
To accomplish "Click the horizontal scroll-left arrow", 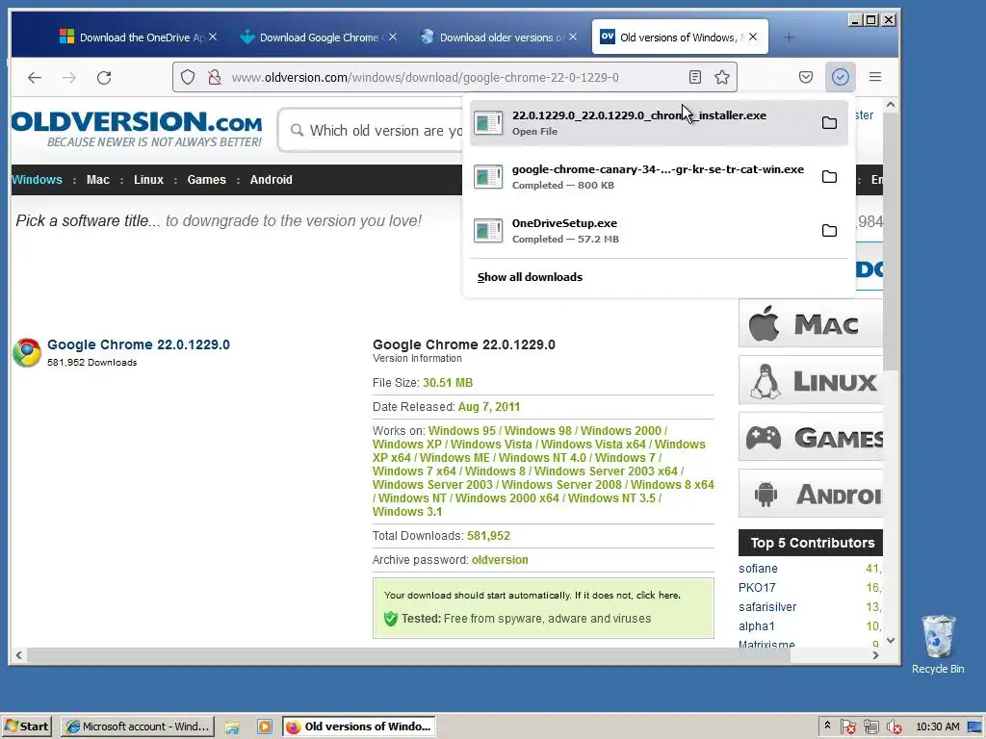I will pyautogui.click(x=19, y=654).
